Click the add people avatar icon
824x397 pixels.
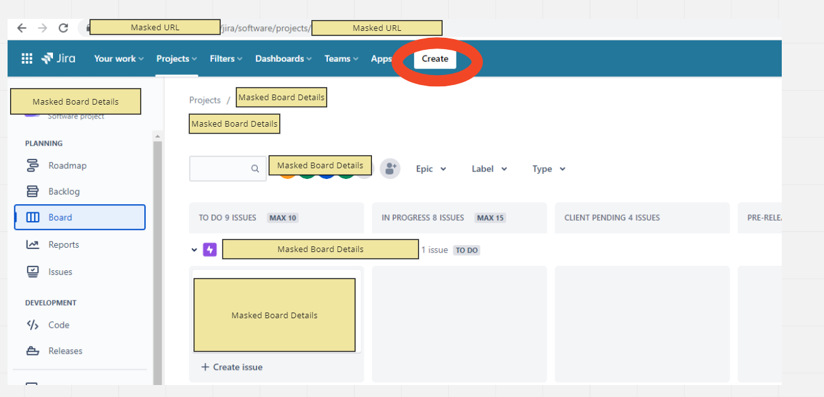point(390,169)
